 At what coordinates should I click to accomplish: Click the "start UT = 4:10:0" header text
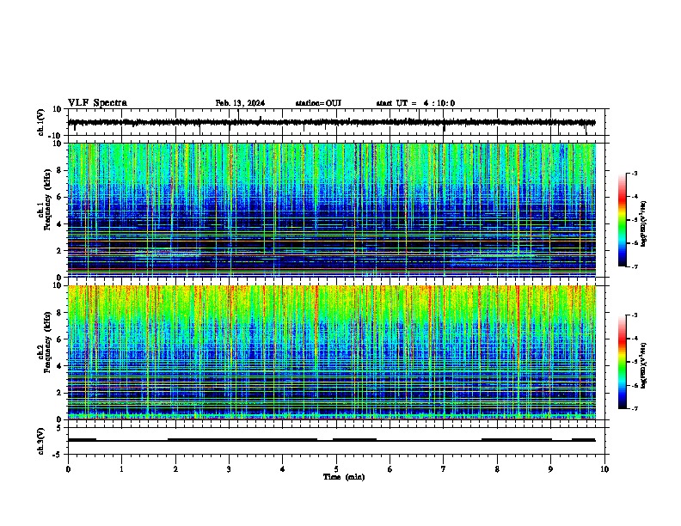coord(415,103)
